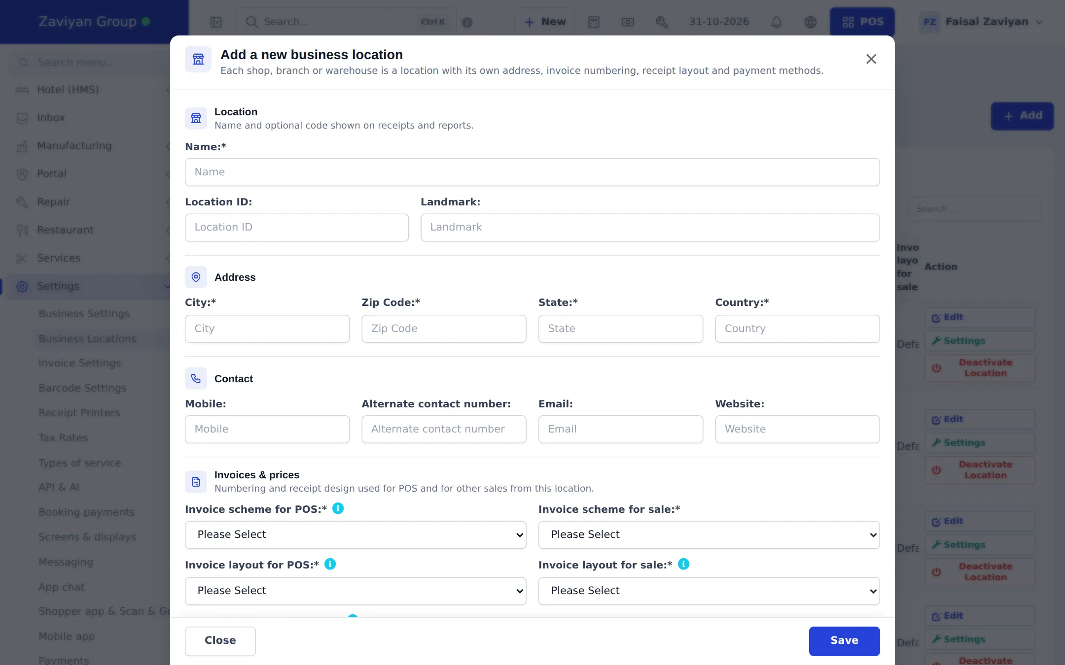Viewport: 1065px width, 665px height.
Task: Click the Close button in dialog footer
Action: pyautogui.click(x=220, y=641)
